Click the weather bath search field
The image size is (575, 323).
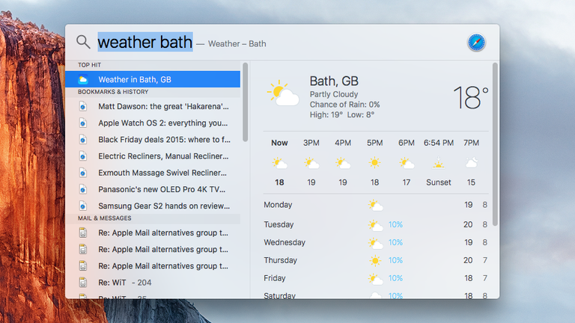click(144, 42)
